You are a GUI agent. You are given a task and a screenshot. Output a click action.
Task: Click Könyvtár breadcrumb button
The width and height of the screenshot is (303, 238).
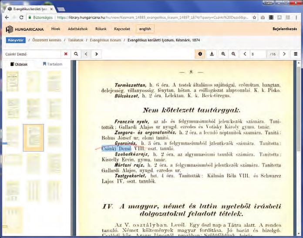pos(16,40)
